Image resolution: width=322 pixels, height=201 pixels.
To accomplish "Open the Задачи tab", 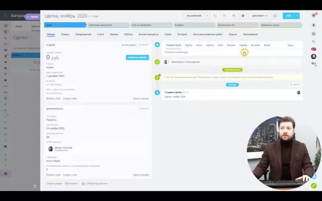I will click(233, 34).
